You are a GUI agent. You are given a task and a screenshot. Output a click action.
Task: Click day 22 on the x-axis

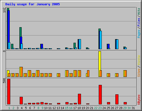[x=96, y=108]
